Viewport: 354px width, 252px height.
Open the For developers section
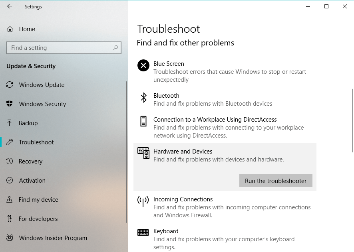pos(38,219)
